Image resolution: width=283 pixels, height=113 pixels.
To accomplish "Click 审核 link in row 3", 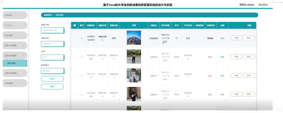I will click(222, 76).
